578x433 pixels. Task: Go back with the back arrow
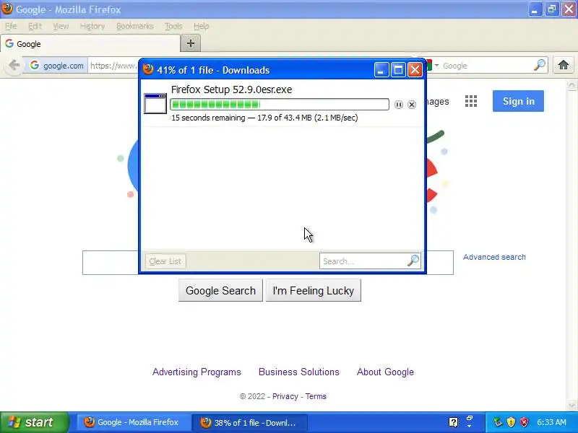coord(14,66)
